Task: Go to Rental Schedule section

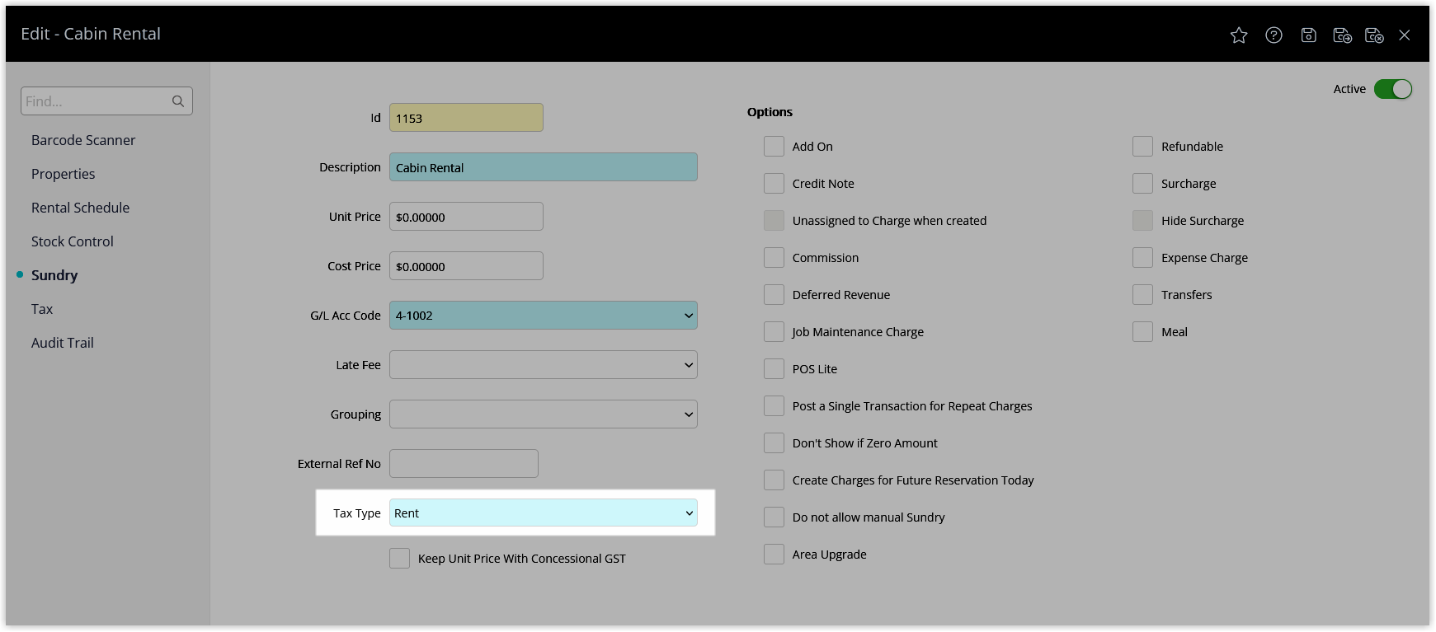Action: click(x=80, y=208)
